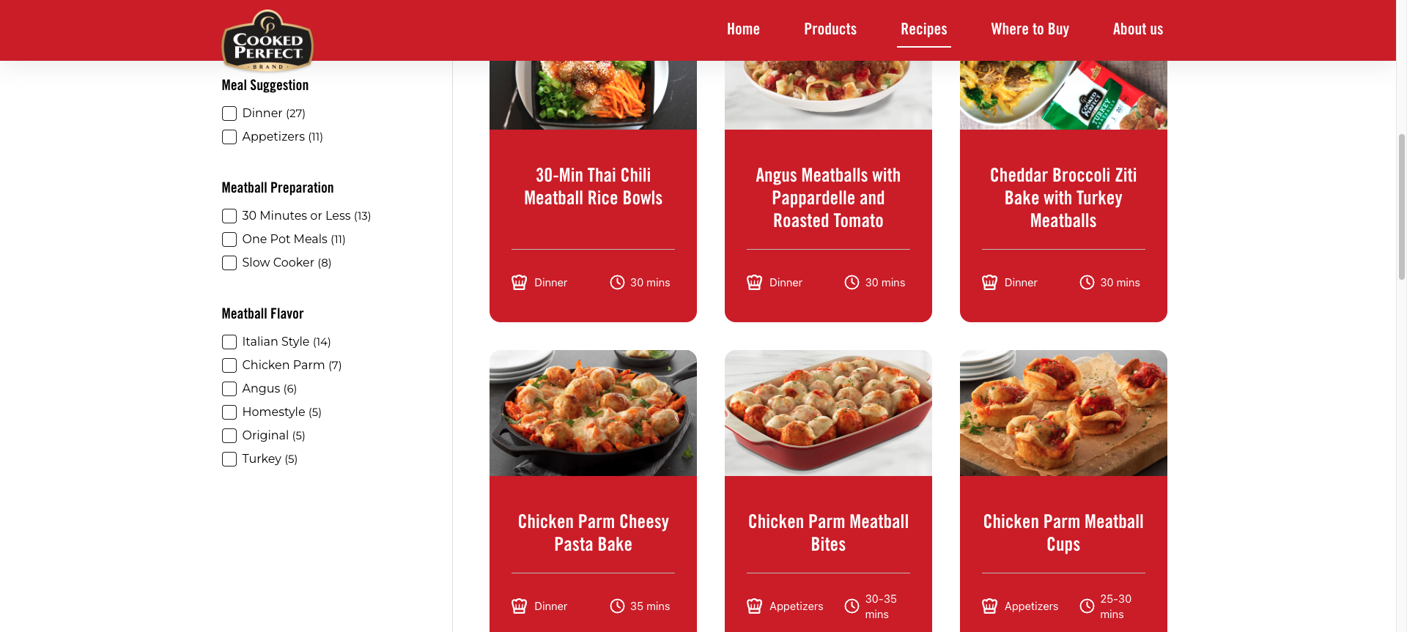This screenshot has width=1407, height=632.
Task: Go to Where to Buy page
Action: pyautogui.click(x=1030, y=29)
